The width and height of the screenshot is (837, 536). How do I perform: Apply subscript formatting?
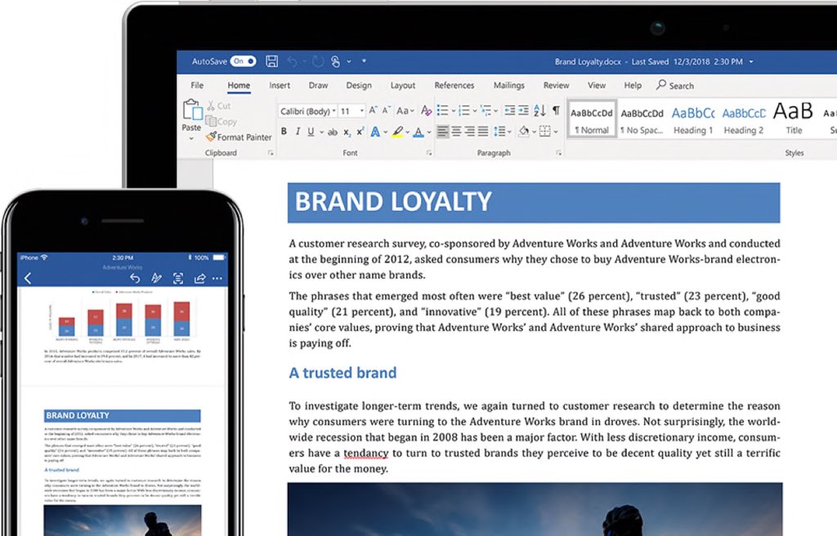(x=347, y=132)
